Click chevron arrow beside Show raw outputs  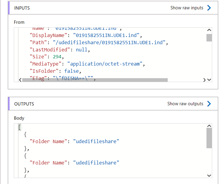coord(209,104)
